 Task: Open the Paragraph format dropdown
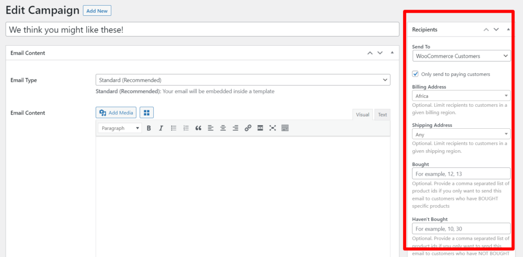[x=120, y=128]
